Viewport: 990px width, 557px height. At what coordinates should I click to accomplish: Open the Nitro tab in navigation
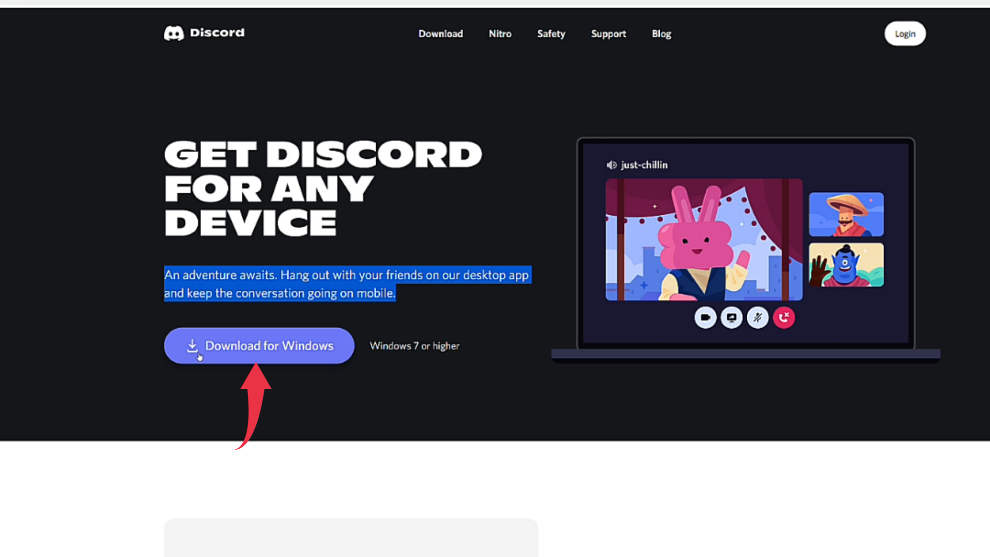click(x=500, y=33)
